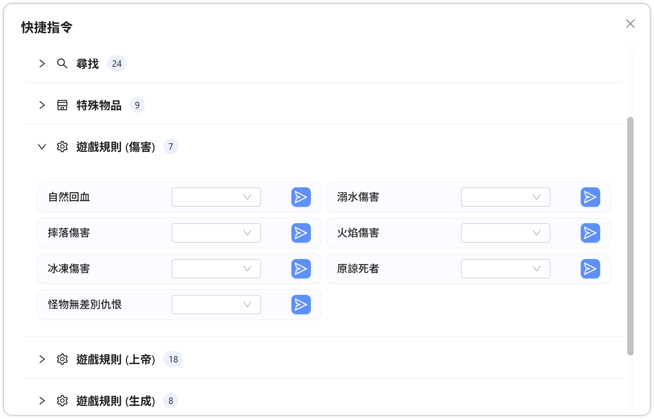The height and width of the screenshot is (419, 654).
Task: Send the 原諒死者 command
Action: pos(590,269)
